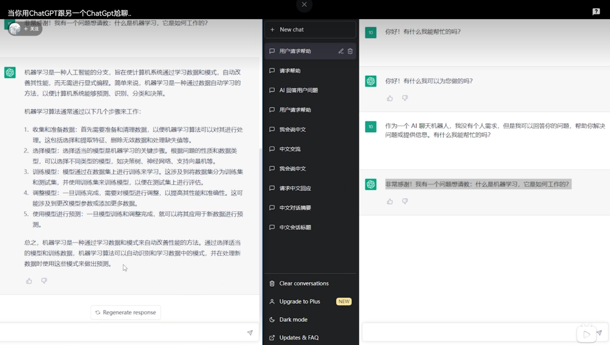Click the Clear conversations trash icon
This screenshot has height=345, width=610.
coord(272,283)
